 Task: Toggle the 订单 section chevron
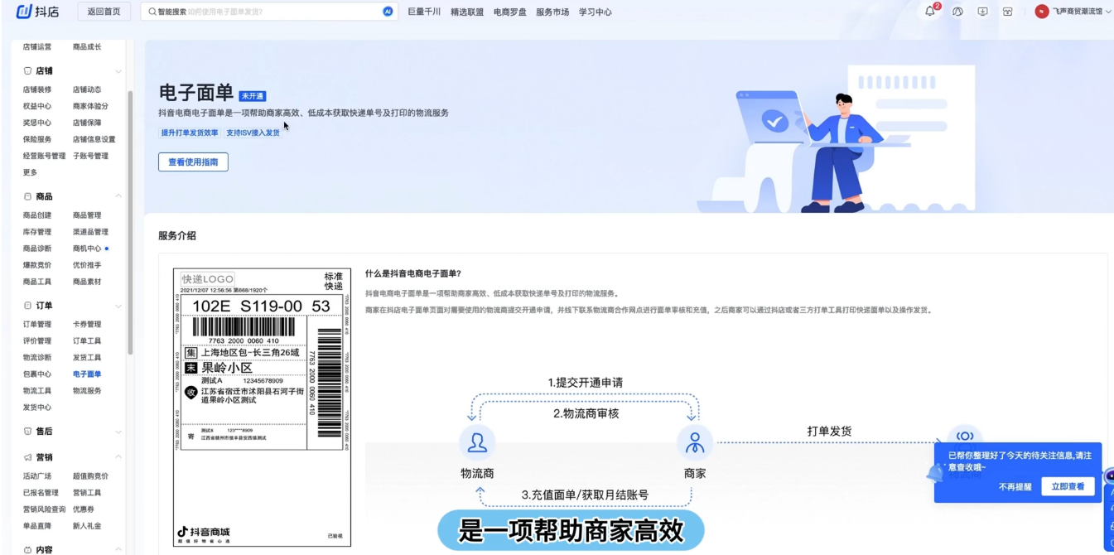118,306
